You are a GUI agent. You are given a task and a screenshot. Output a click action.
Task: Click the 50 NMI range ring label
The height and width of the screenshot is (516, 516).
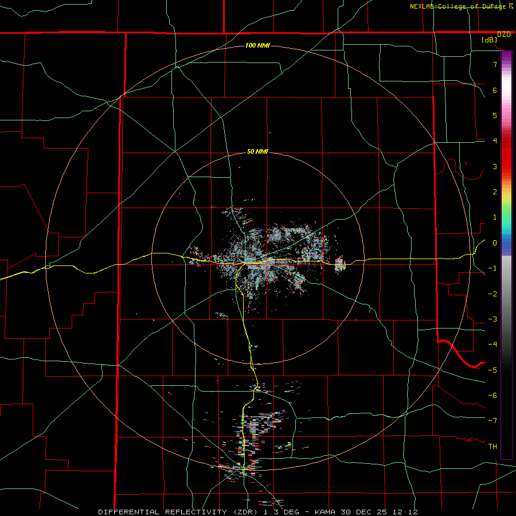point(257,151)
